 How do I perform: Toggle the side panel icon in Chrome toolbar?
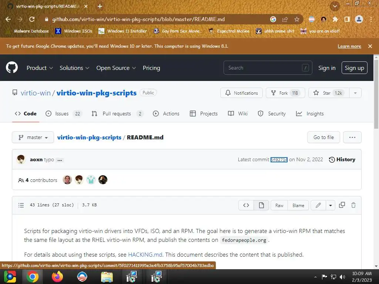click(347, 19)
